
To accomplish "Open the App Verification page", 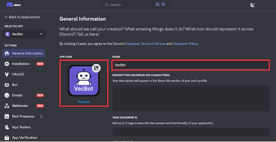I will 24,138.
